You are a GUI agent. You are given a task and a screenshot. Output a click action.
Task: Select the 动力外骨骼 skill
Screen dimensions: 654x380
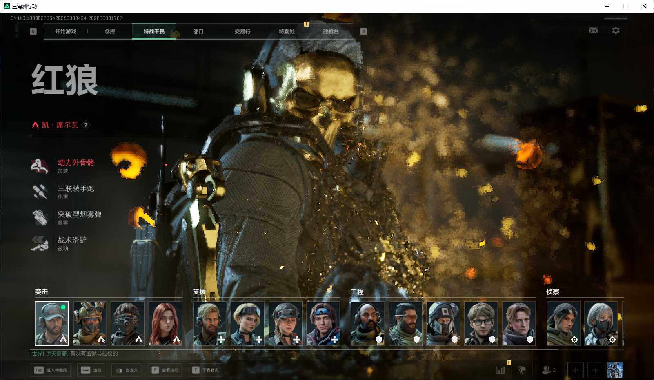63,166
